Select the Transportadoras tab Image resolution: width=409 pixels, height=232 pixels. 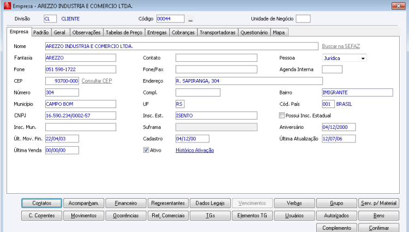[x=218, y=33]
